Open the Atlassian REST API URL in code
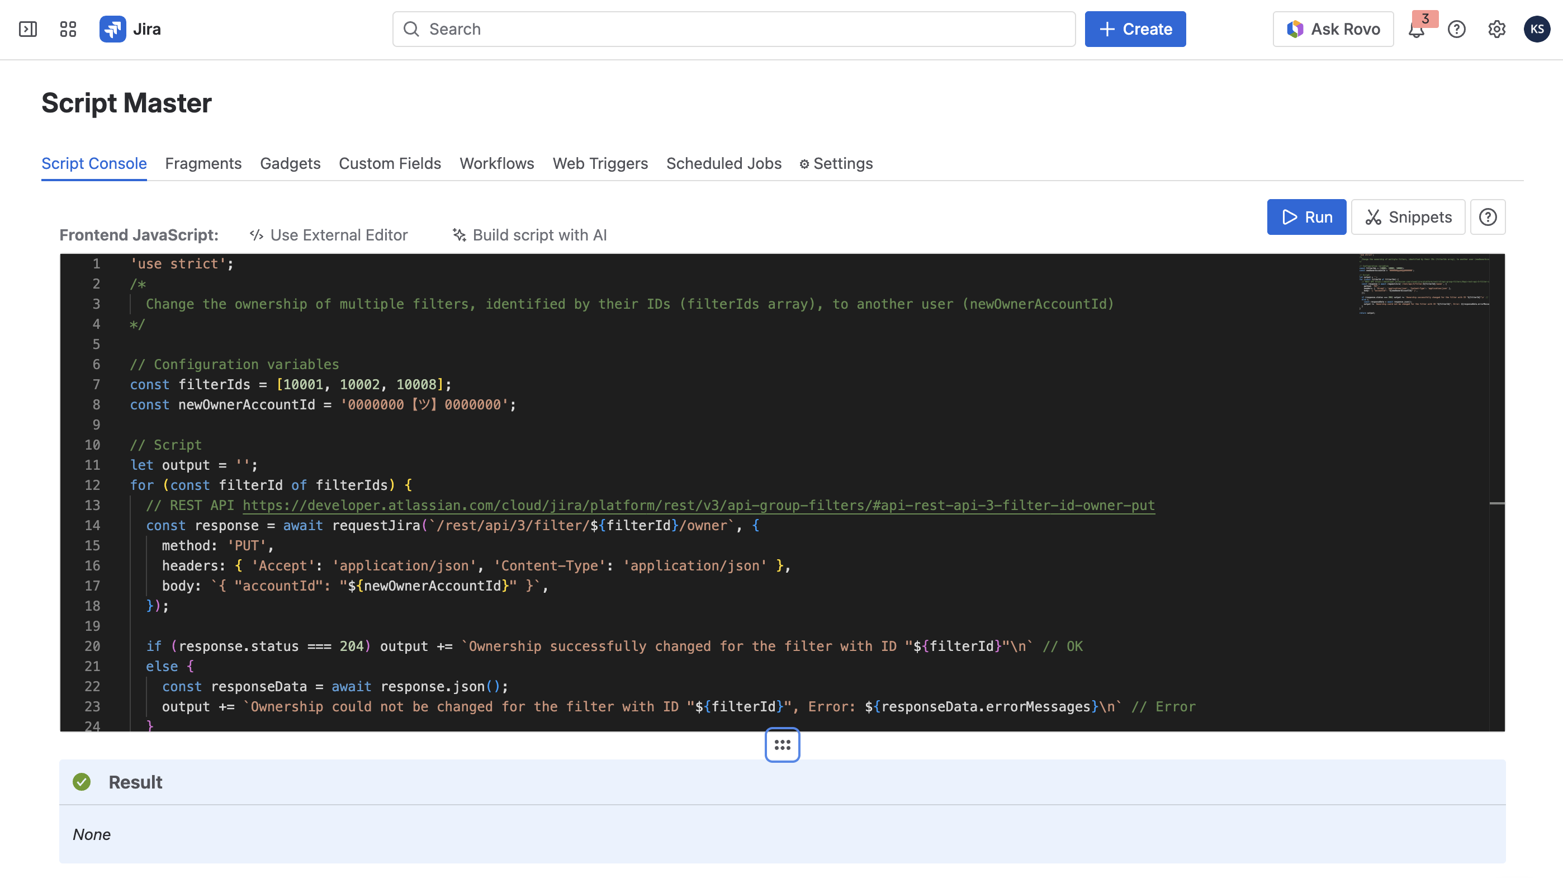Viewport: 1563px width, 878px height. 698,505
